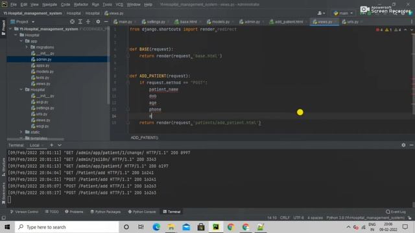This screenshot has width=415, height=233.
Task: Show hidden system tray icons chevron
Action: click(348, 227)
